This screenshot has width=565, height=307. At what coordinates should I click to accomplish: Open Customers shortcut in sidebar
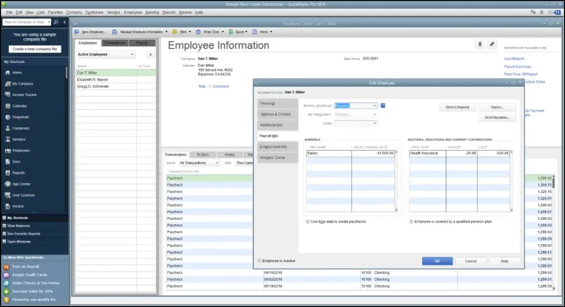[20, 129]
